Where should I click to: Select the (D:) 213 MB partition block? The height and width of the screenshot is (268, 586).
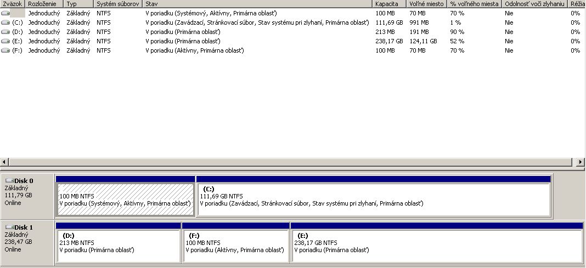(x=118, y=243)
